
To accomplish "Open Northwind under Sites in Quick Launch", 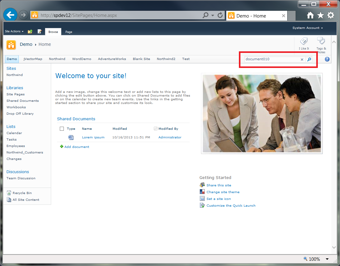I will click(14, 75).
